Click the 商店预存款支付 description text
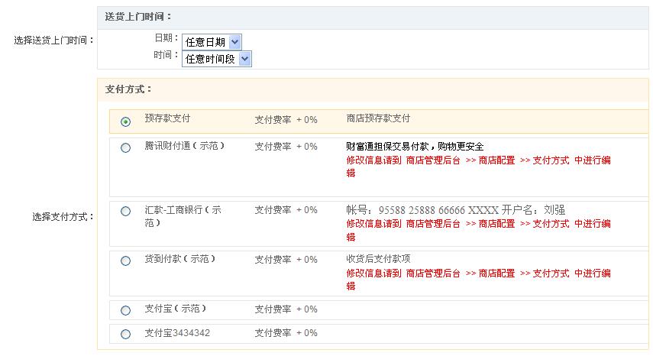The width and height of the screenshot is (653, 356). tap(378, 118)
